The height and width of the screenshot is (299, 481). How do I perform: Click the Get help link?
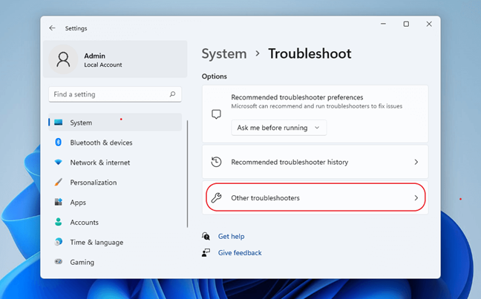pos(231,237)
